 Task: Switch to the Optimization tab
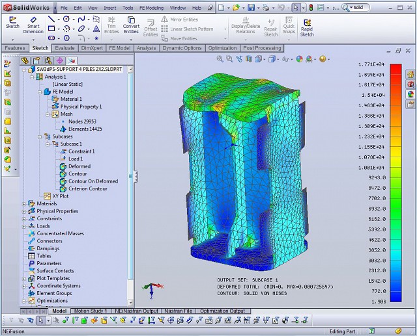tap(222, 48)
